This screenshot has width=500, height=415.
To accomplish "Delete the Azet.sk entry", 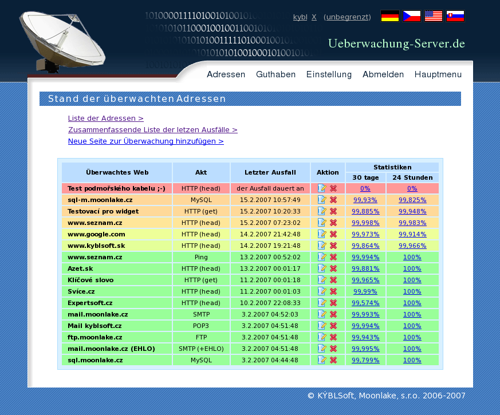I will [333, 268].
